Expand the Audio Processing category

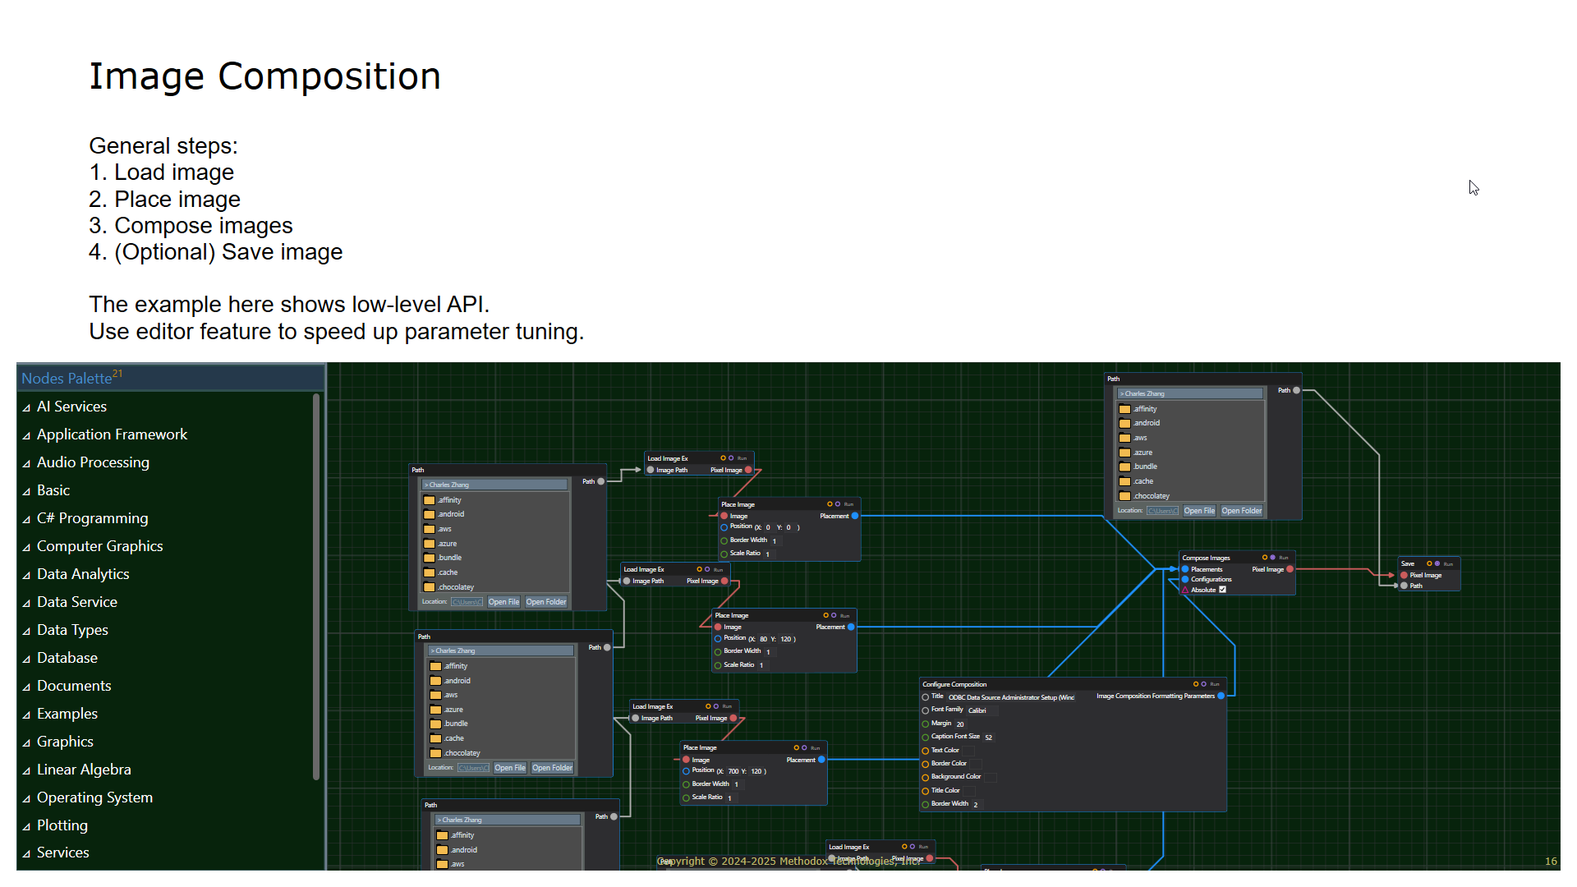point(26,463)
